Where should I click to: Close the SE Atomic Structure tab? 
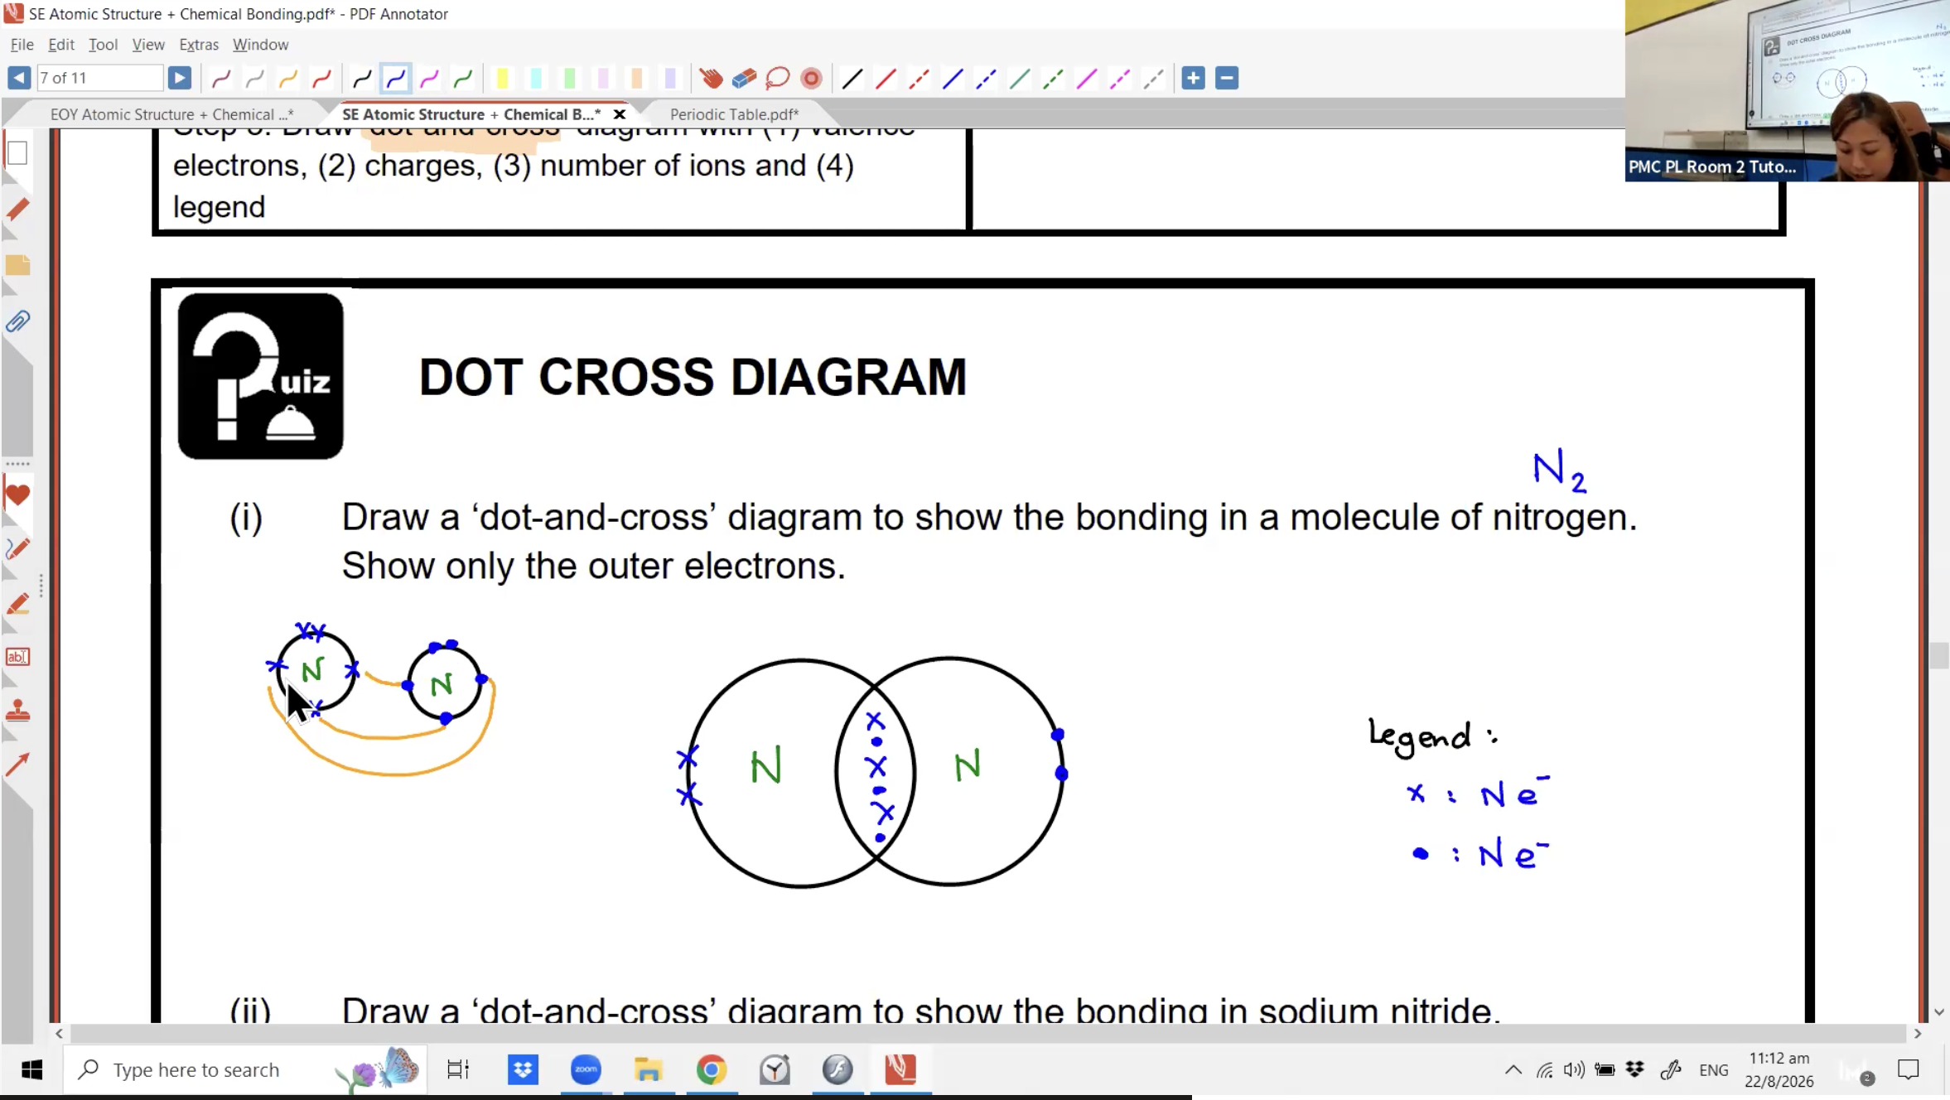coord(619,114)
